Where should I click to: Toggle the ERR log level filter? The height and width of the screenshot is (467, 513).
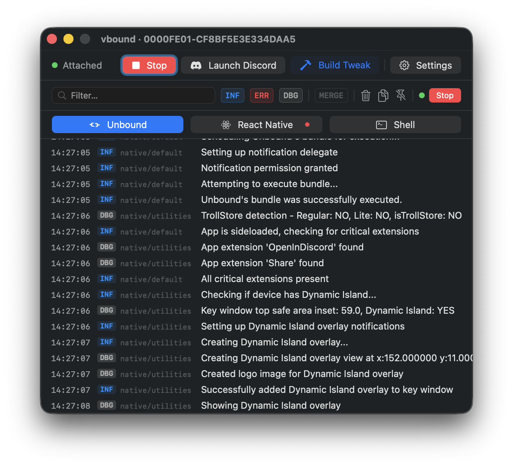click(x=262, y=95)
